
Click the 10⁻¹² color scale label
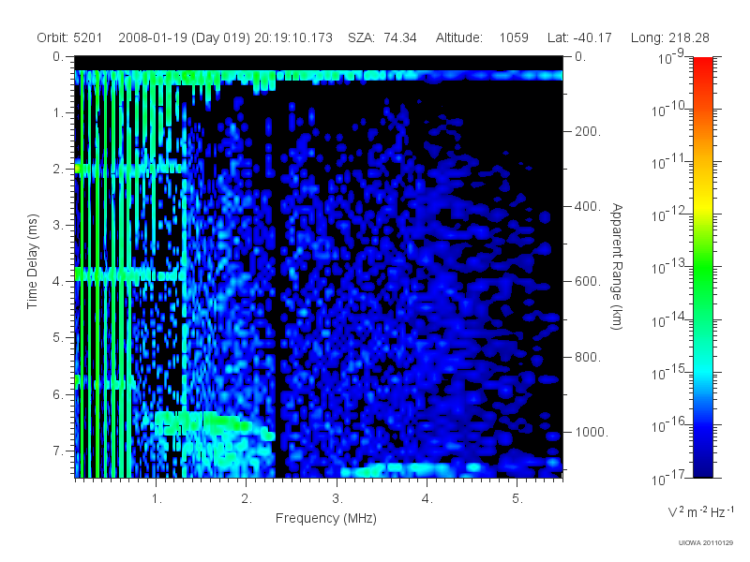[670, 214]
